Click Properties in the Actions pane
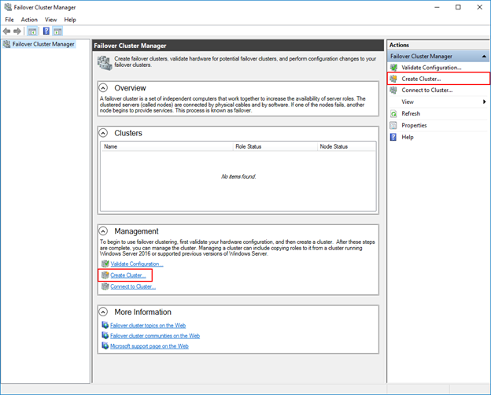Viewport: 491px width, 395px height. (x=414, y=126)
